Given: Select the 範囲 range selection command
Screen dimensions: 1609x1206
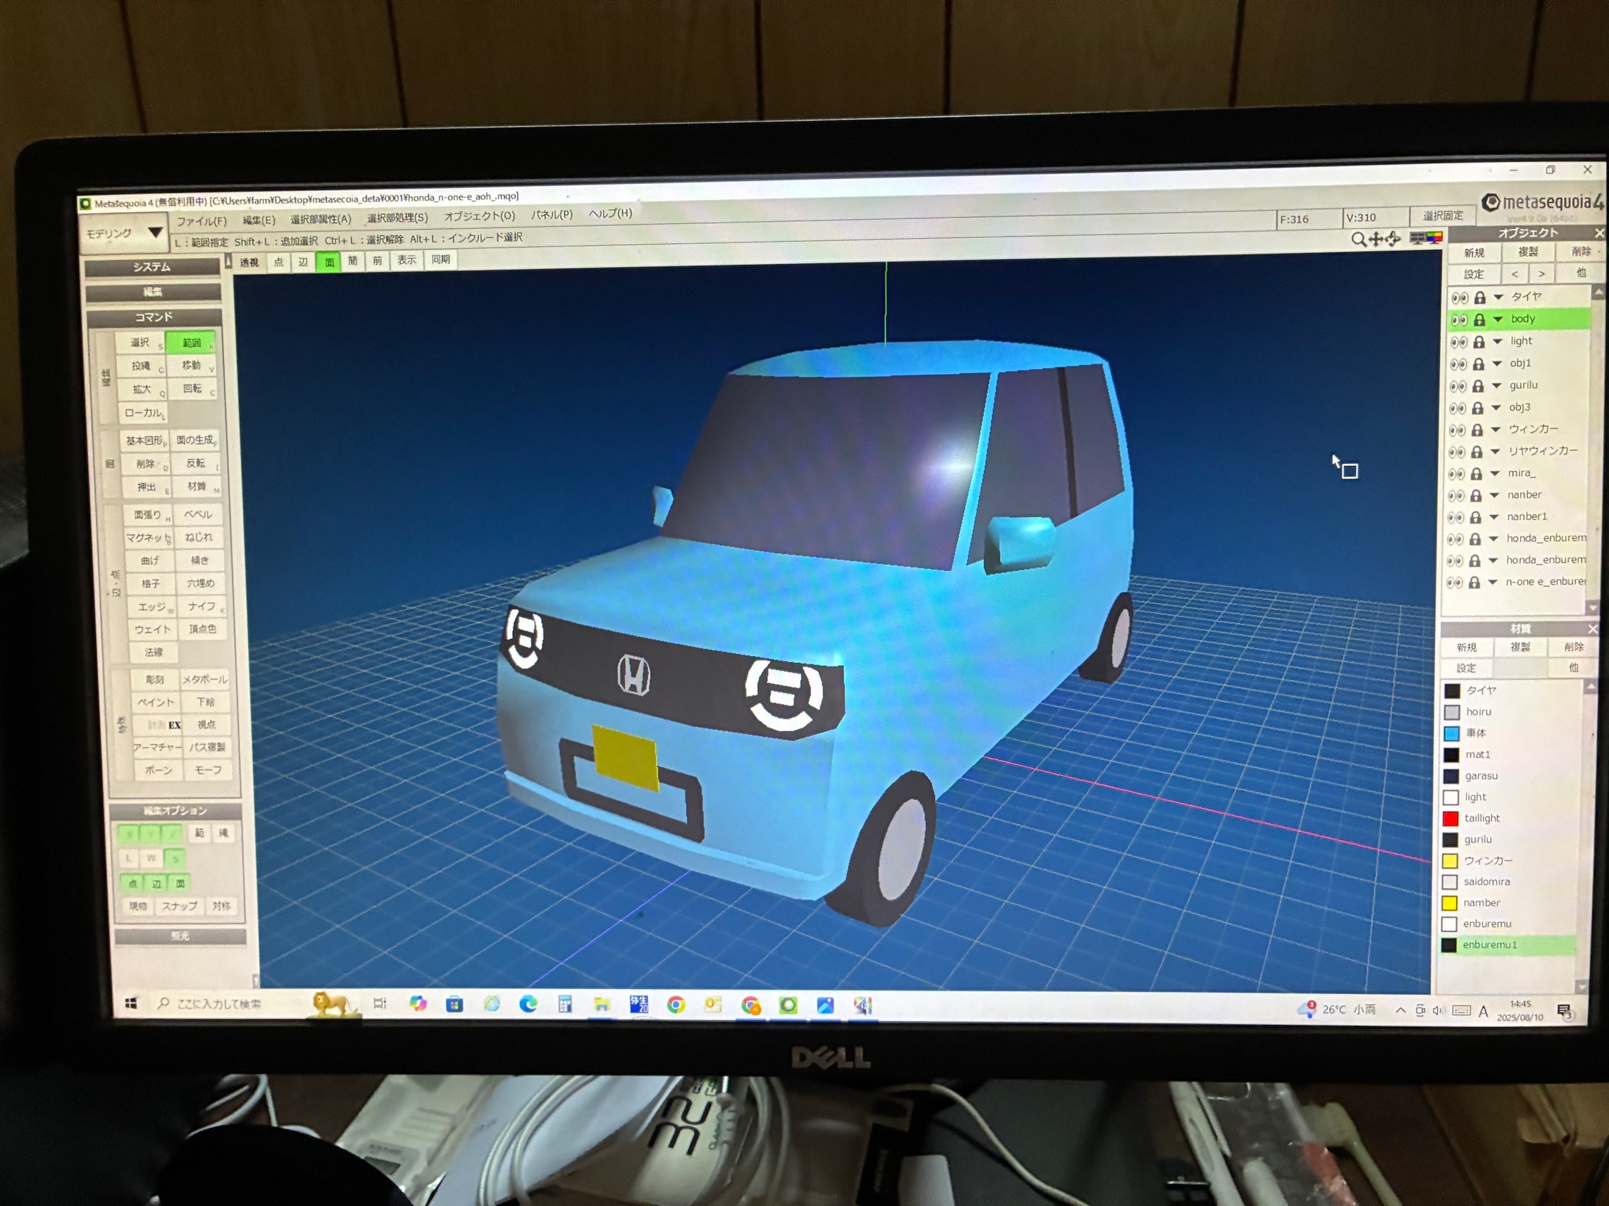Looking at the screenshot, I should pyautogui.click(x=192, y=342).
